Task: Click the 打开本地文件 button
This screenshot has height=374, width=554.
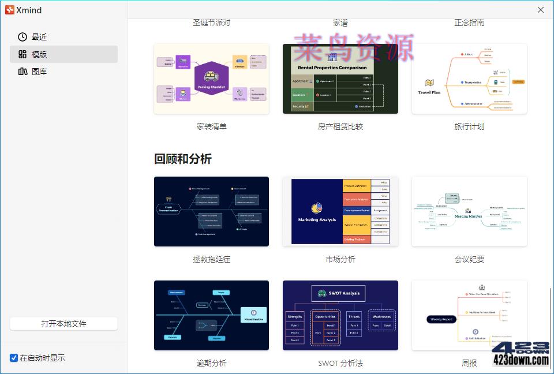Action: coord(63,323)
